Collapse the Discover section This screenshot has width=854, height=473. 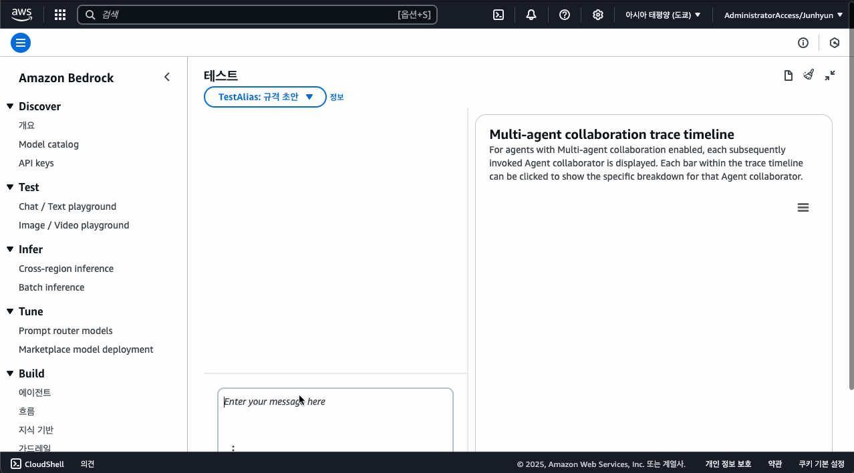[x=10, y=106]
